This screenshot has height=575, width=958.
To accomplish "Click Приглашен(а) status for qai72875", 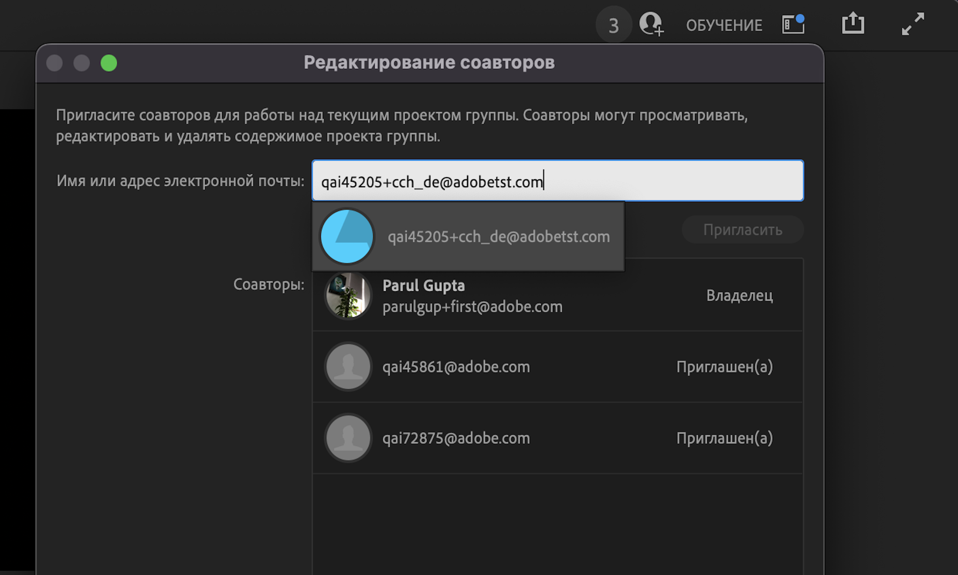I will point(724,438).
